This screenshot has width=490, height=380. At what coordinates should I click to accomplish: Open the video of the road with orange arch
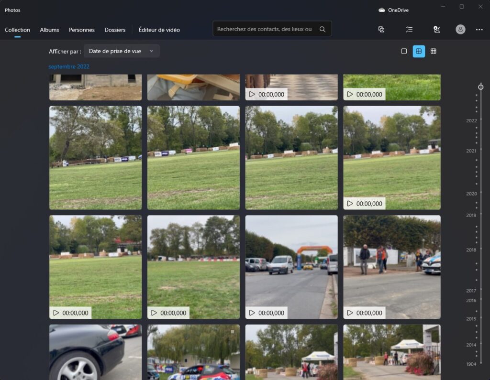[x=291, y=267]
